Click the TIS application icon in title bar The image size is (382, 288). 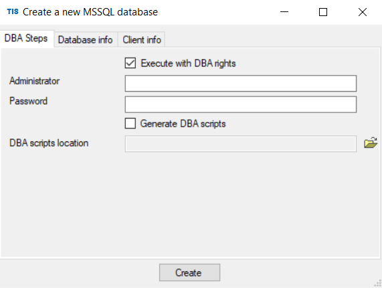coord(13,11)
